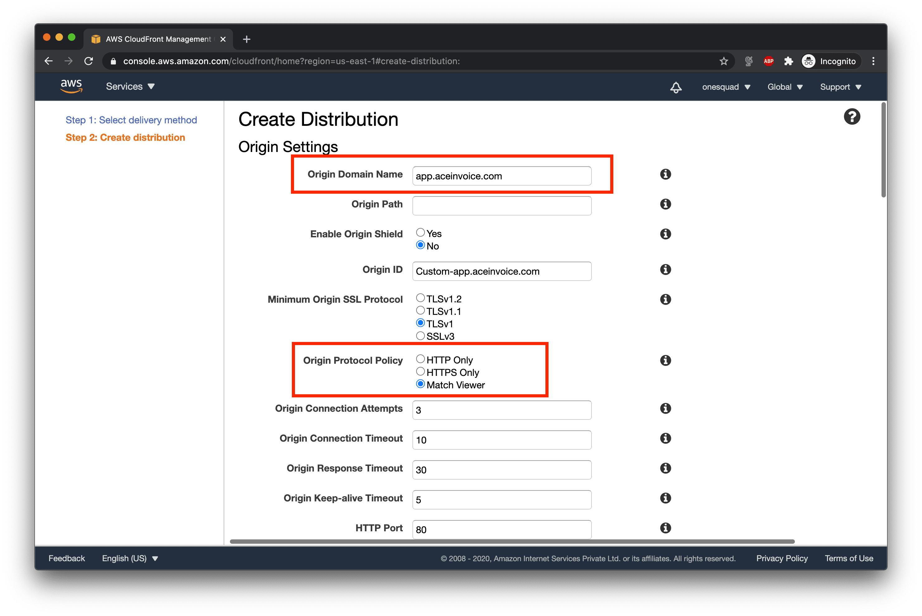Open the notifications bell icon
The width and height of the screenshot is (922, 616).
[676, 87]
